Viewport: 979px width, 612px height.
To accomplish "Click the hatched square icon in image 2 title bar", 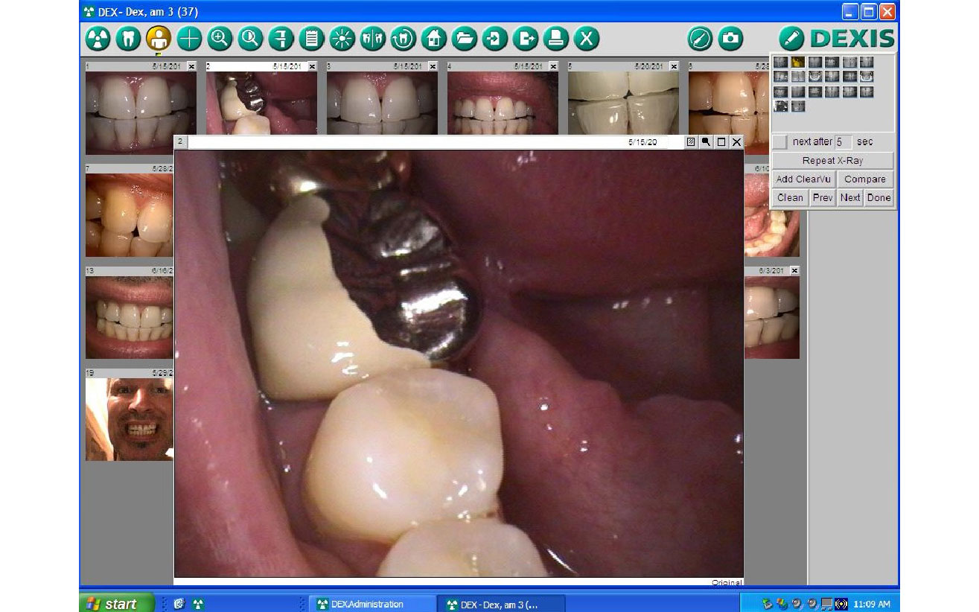I will pyautogui.click(x=691, y=141).
